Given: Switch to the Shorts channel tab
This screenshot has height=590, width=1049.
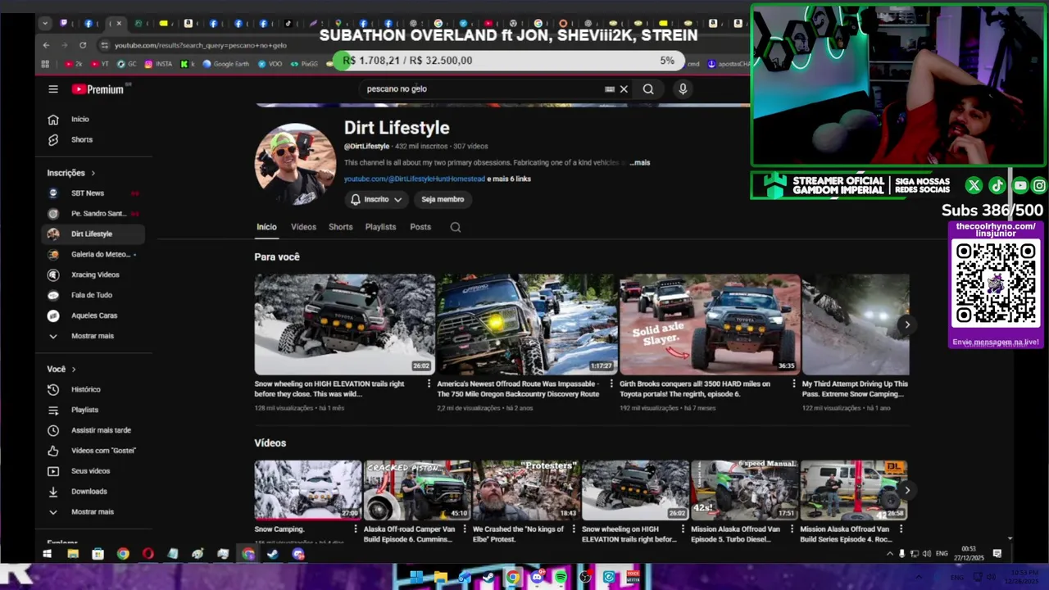Looking at the screenshot, I should click(x=340, y=227).
